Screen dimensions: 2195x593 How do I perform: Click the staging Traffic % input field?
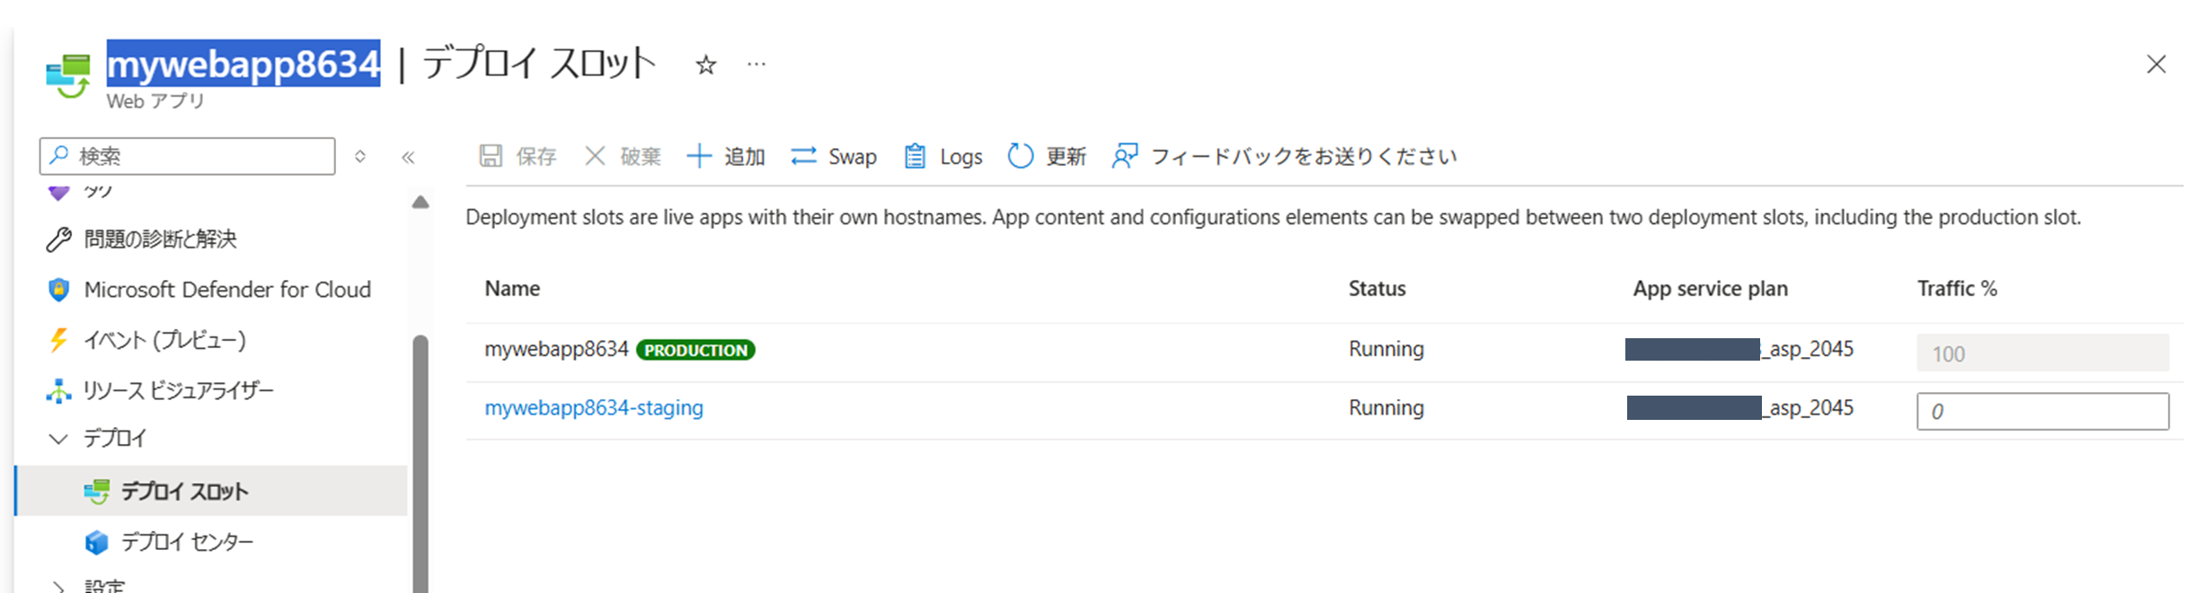(2042, 411)
